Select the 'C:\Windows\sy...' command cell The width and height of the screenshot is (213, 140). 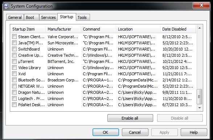[x=98, y=68]
